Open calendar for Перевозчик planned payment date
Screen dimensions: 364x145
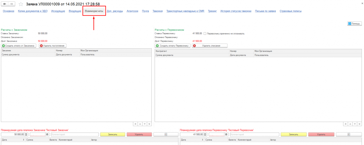226,134
